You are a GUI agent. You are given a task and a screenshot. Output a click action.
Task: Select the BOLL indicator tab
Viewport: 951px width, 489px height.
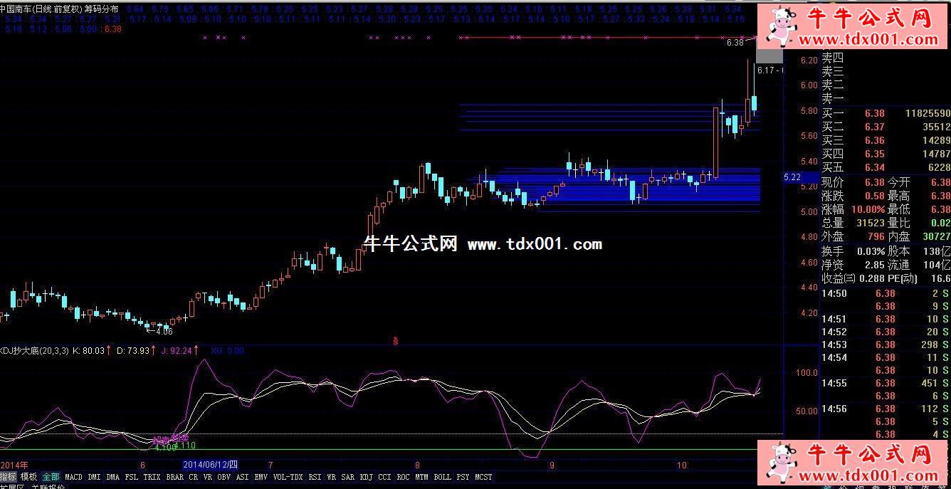(442, 477)
